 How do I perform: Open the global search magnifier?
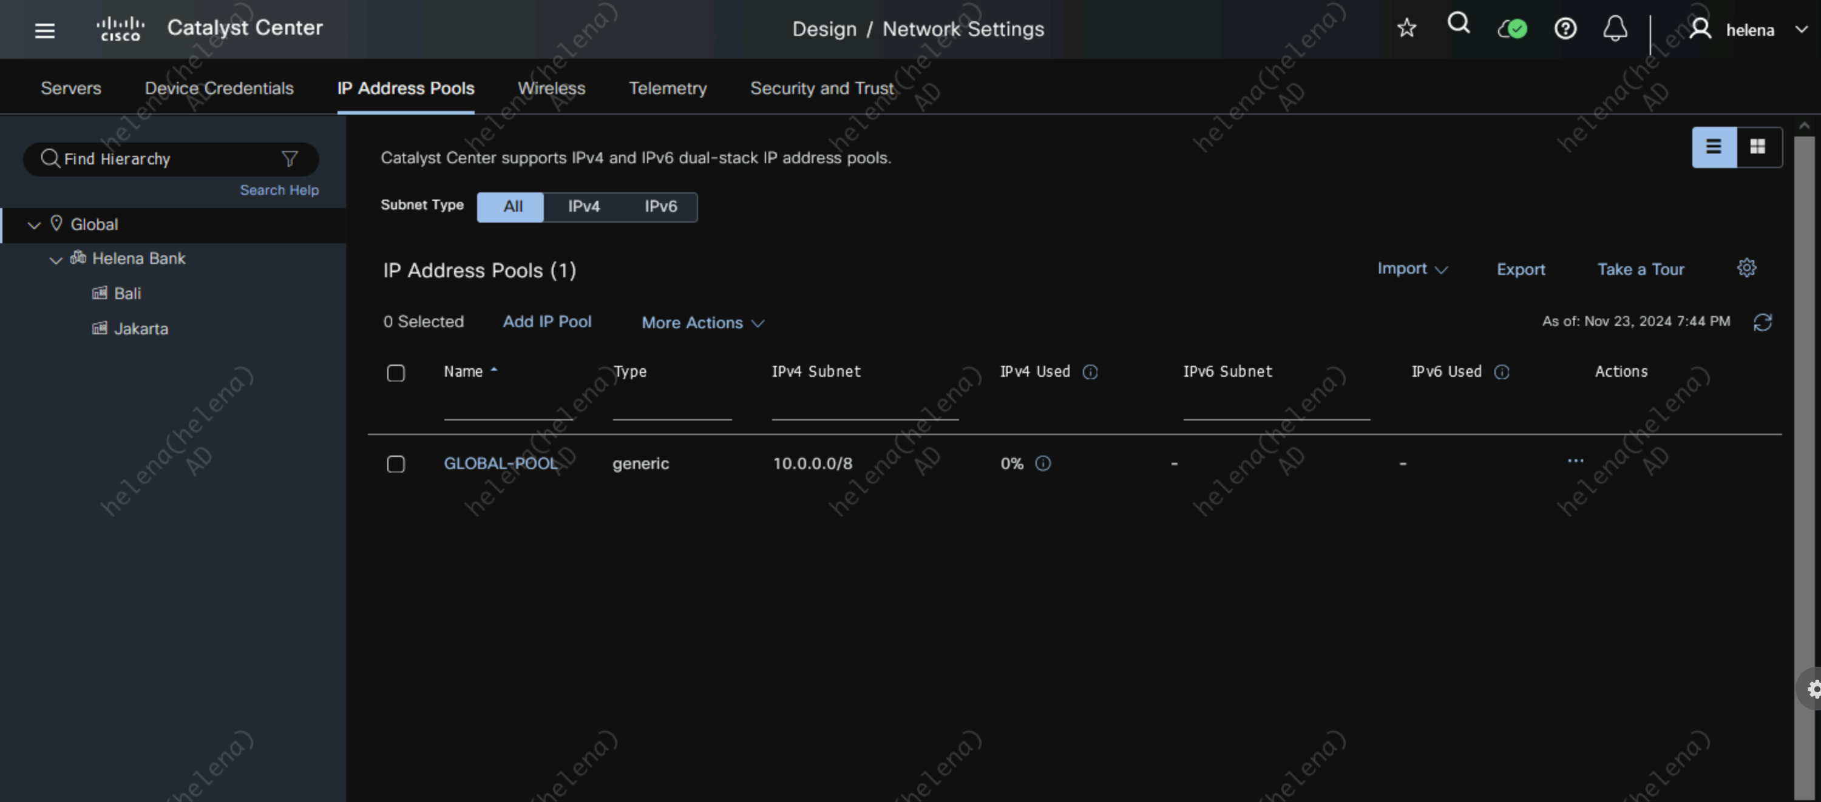pos(1459,25)
